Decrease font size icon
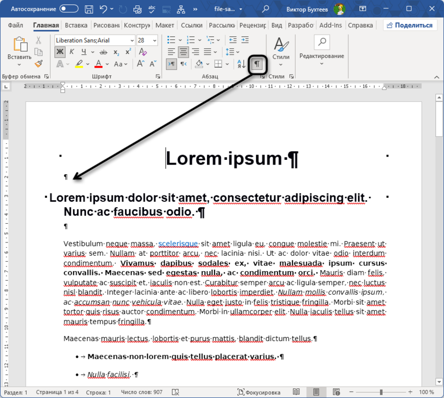This screenshot has height=398, width=444. point(153,64)
